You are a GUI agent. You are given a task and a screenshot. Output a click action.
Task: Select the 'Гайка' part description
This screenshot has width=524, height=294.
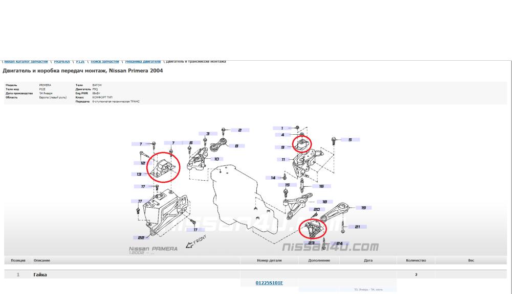click(x=40, y=275)
